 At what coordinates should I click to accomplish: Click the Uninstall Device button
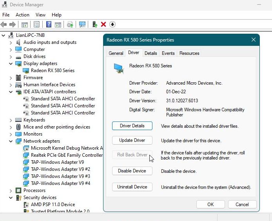tap(132, 187)
